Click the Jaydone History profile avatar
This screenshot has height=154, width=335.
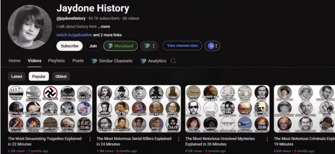pyautogui.click(x=30, y=27)
